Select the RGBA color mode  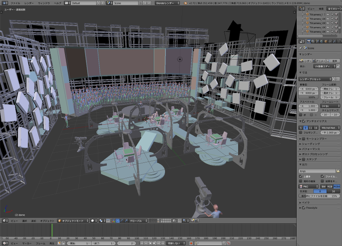(x=337, y=187)
